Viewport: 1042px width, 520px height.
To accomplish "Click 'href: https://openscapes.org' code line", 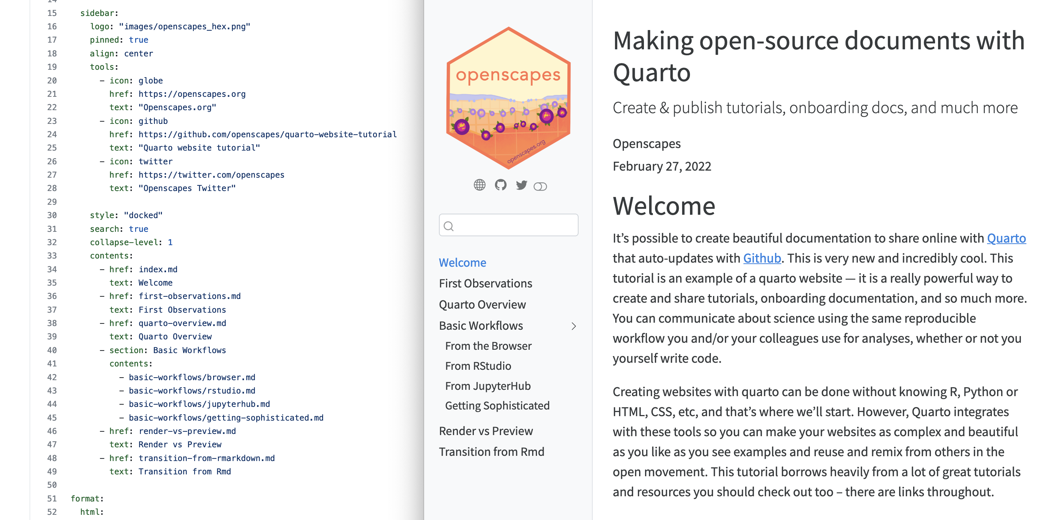I will (177, 94).
